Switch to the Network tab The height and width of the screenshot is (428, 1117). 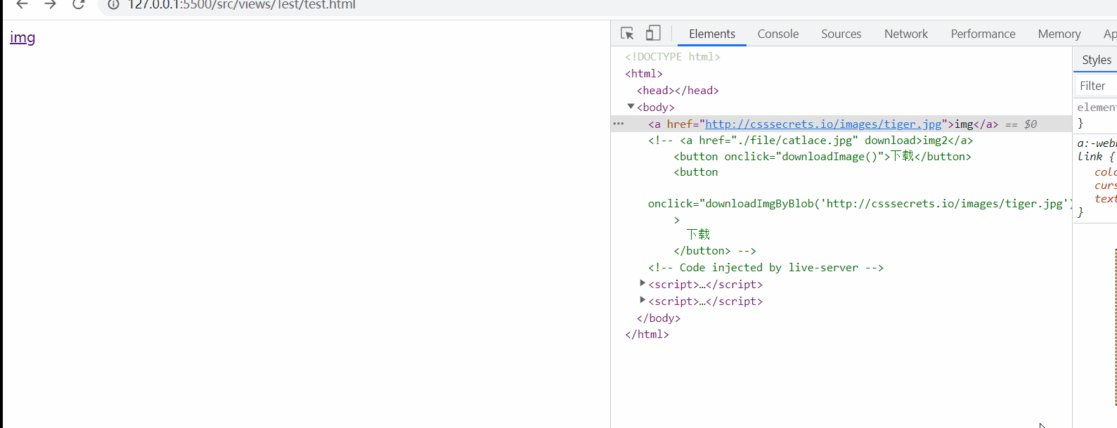click(906, 34)
